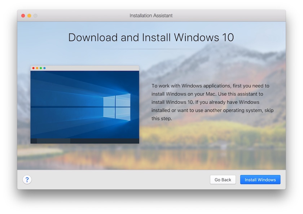Go Back to the previous step
The height and width of the screenshot is (214, 303).
click(x=223, y=180)
